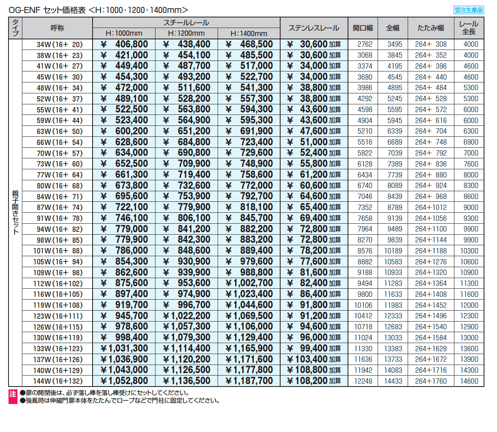The height and width of the screenshot is (432, 497).
Task: Select the ステンレスレール column header
Action: point(313,28)
